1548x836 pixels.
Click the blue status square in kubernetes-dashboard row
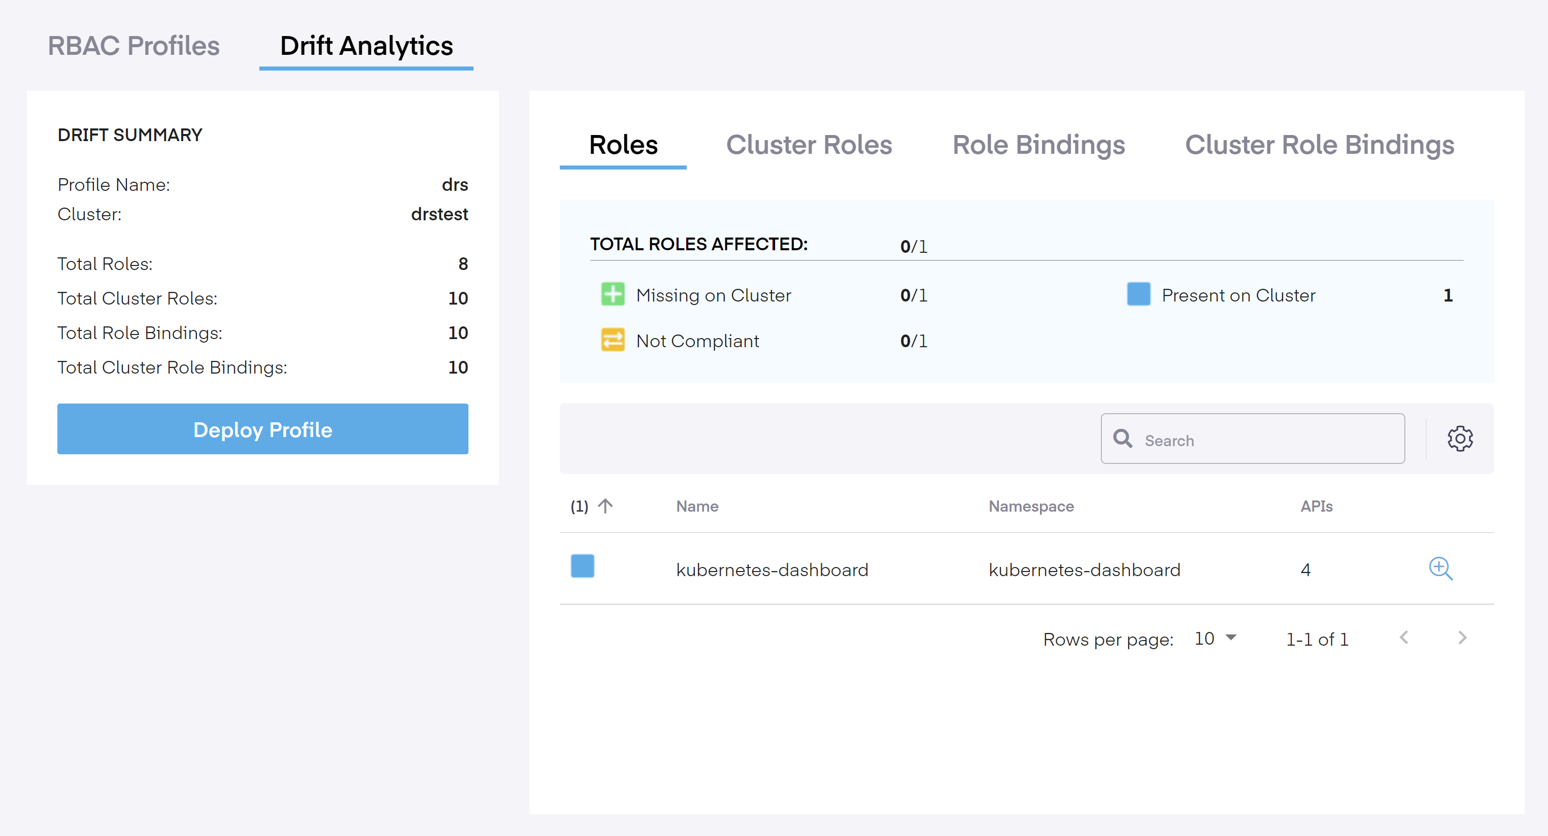click(x=582, y=566)
